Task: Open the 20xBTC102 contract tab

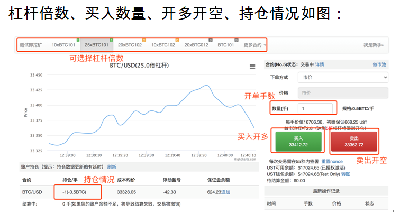Action: click(x=129, y=45)
